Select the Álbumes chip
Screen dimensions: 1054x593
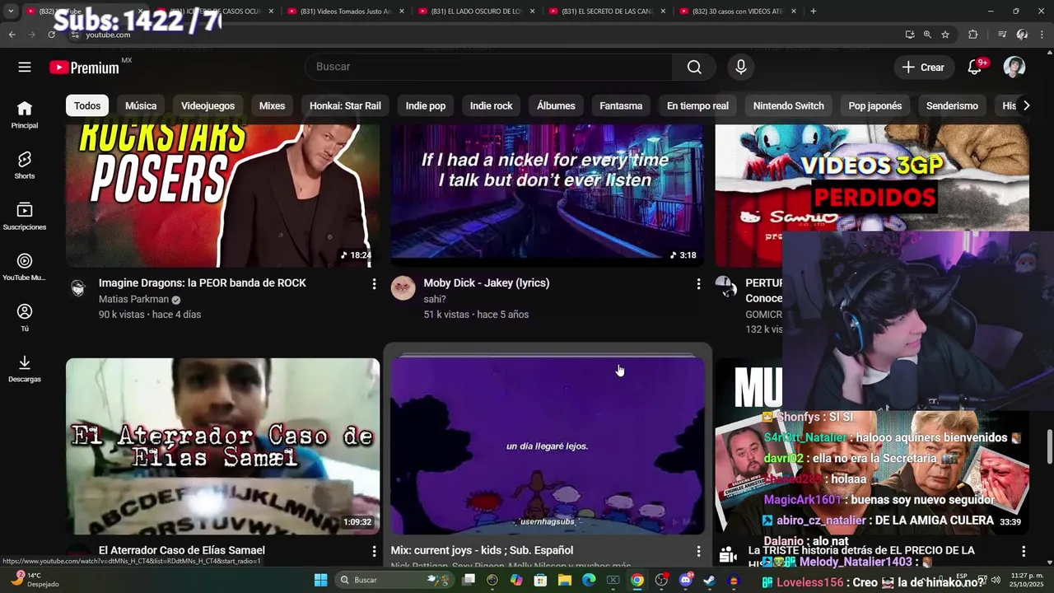[556, 105]
